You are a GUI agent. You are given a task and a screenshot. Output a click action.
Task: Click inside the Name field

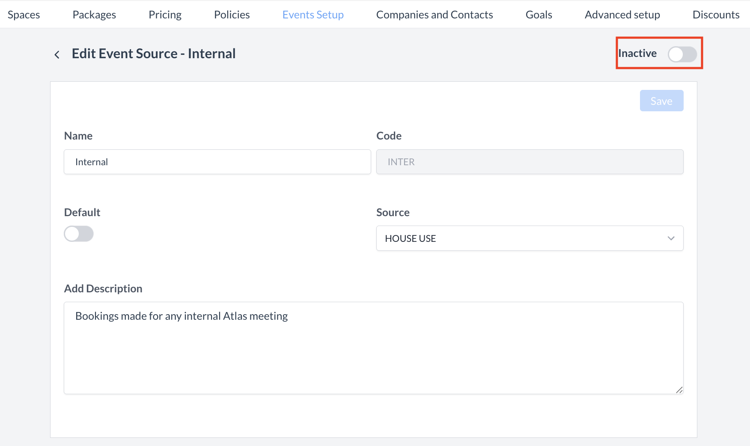tap(217, 162)
